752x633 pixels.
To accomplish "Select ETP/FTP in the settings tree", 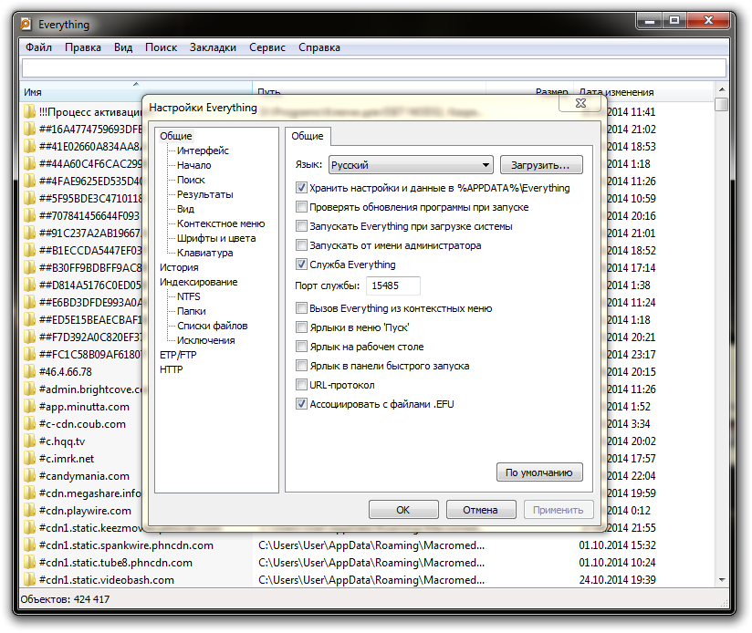I will point(178,355).
